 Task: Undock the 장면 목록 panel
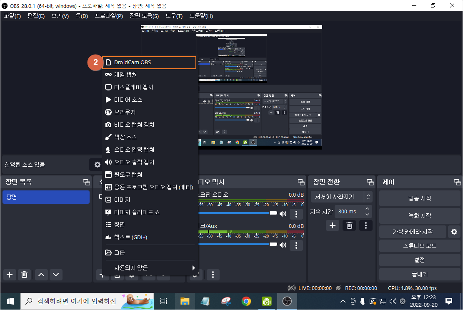87,182
